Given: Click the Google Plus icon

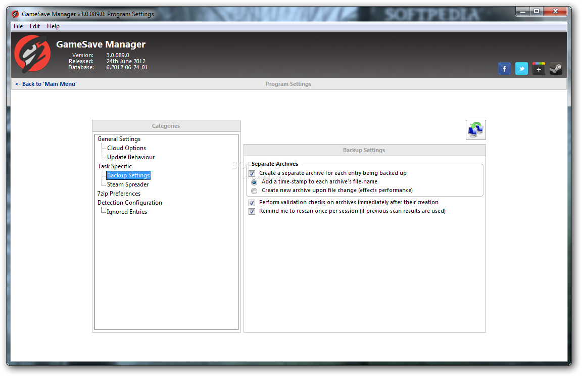Looking at the screenshot, I should click(x=538, y=69).
